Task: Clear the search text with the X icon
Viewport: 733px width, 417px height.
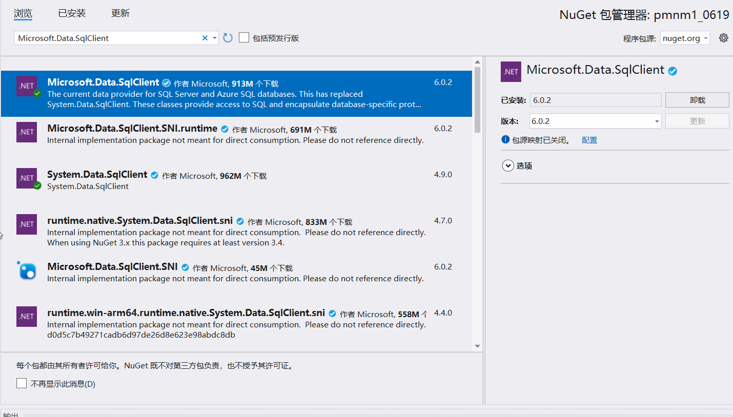Action: coord(205,38)
